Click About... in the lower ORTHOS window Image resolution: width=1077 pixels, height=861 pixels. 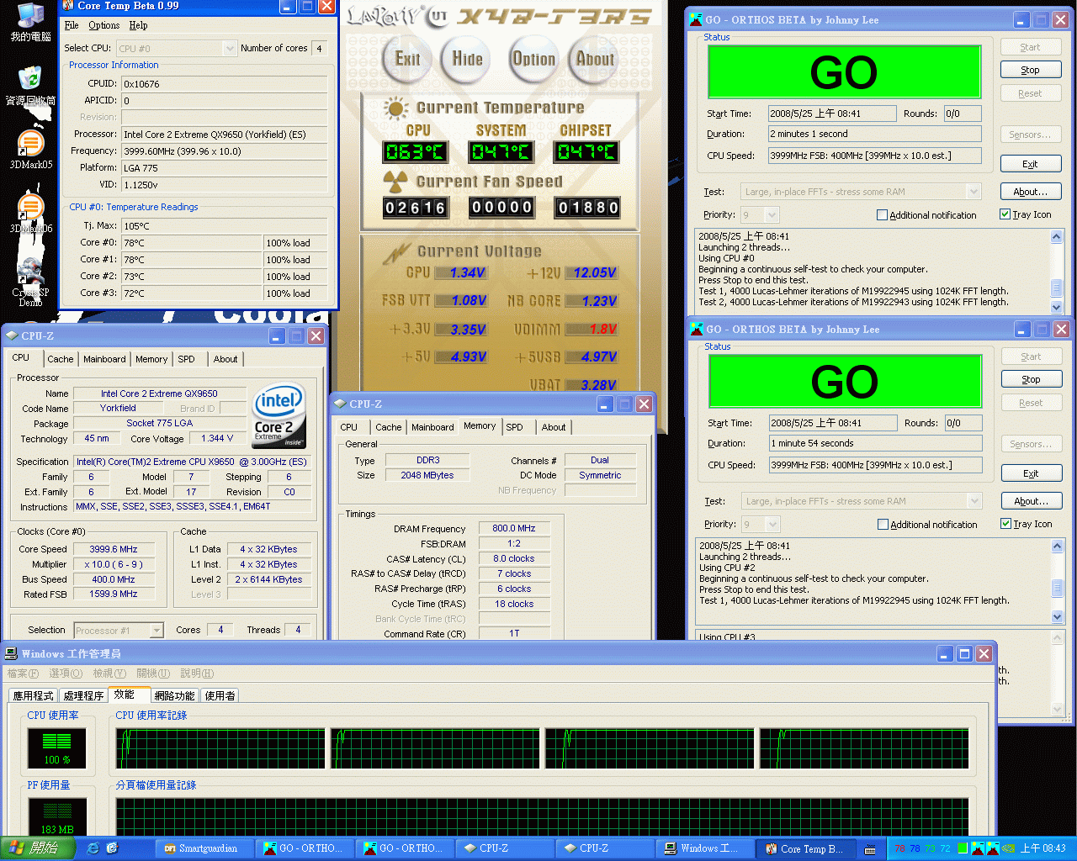tap(1032, 501)
